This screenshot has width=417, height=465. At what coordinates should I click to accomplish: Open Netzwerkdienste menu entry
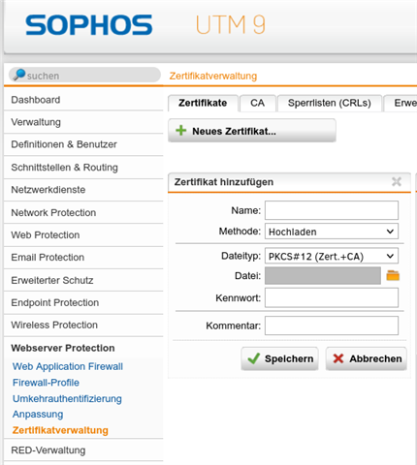(x=83, y=190)
